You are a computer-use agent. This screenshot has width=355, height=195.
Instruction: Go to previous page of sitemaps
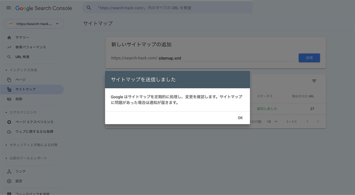(307, 122)
